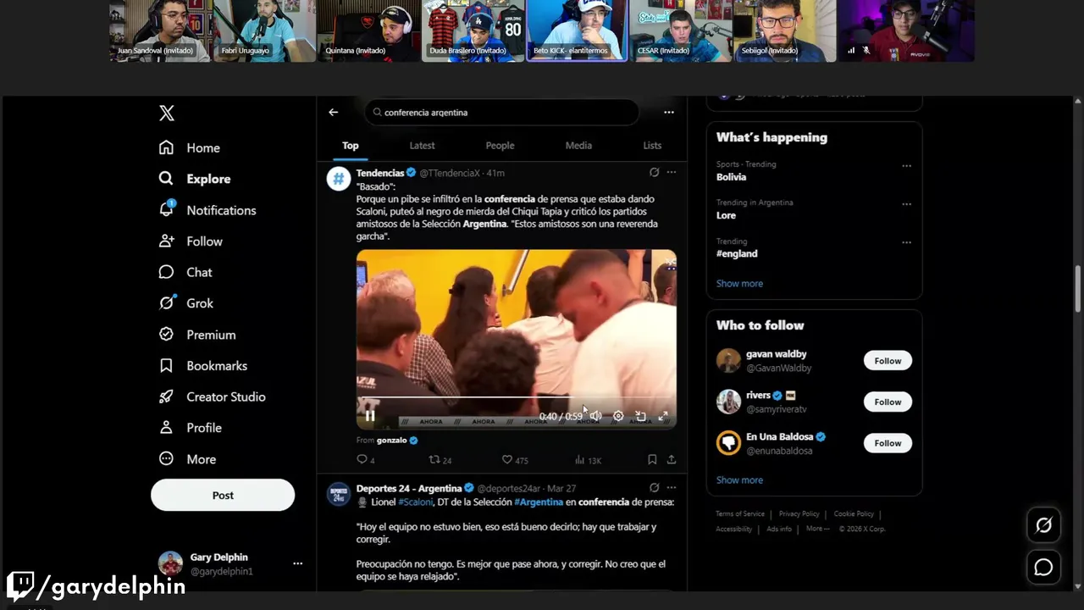Open Home in the sidebar

click(x=190, y=147)
